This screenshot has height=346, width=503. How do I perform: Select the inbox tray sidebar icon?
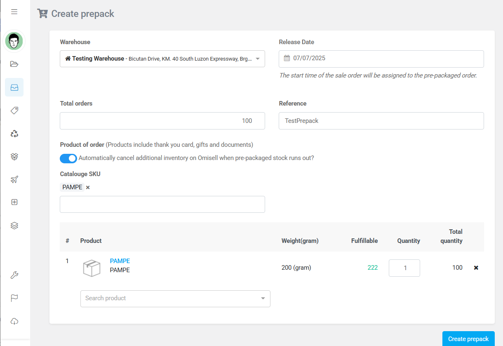click(14, 87)
